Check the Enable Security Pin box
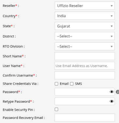The image size is (119, 123). tap(56, 109)
